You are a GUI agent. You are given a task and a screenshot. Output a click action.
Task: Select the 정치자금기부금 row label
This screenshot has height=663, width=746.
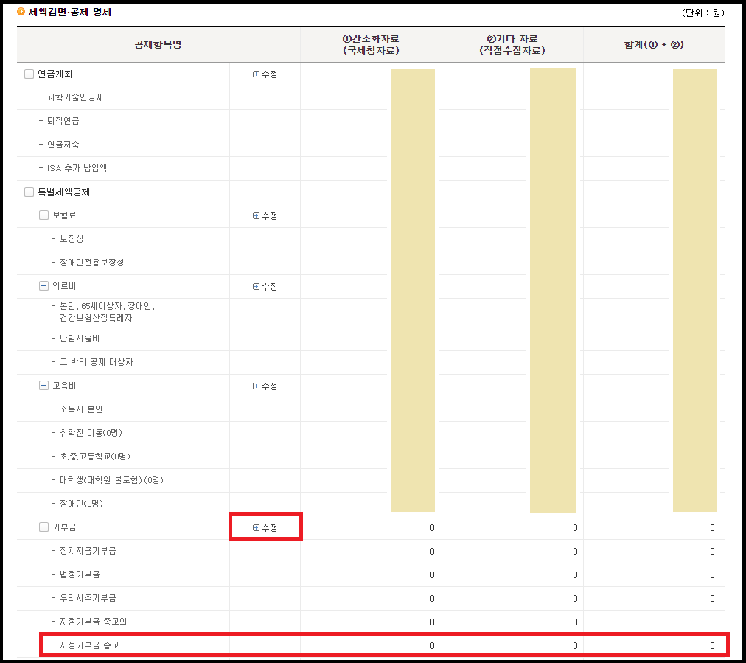(x=88, y=551)
